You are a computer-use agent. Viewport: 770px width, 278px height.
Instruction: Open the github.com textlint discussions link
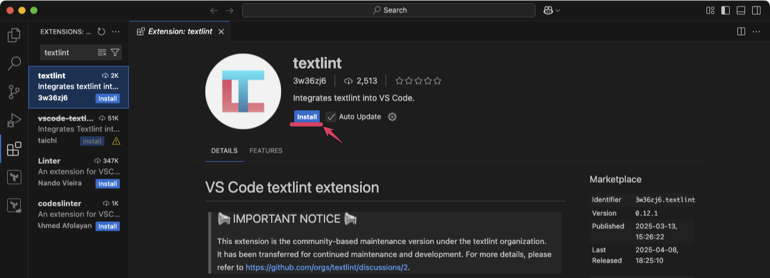[327, 267]
